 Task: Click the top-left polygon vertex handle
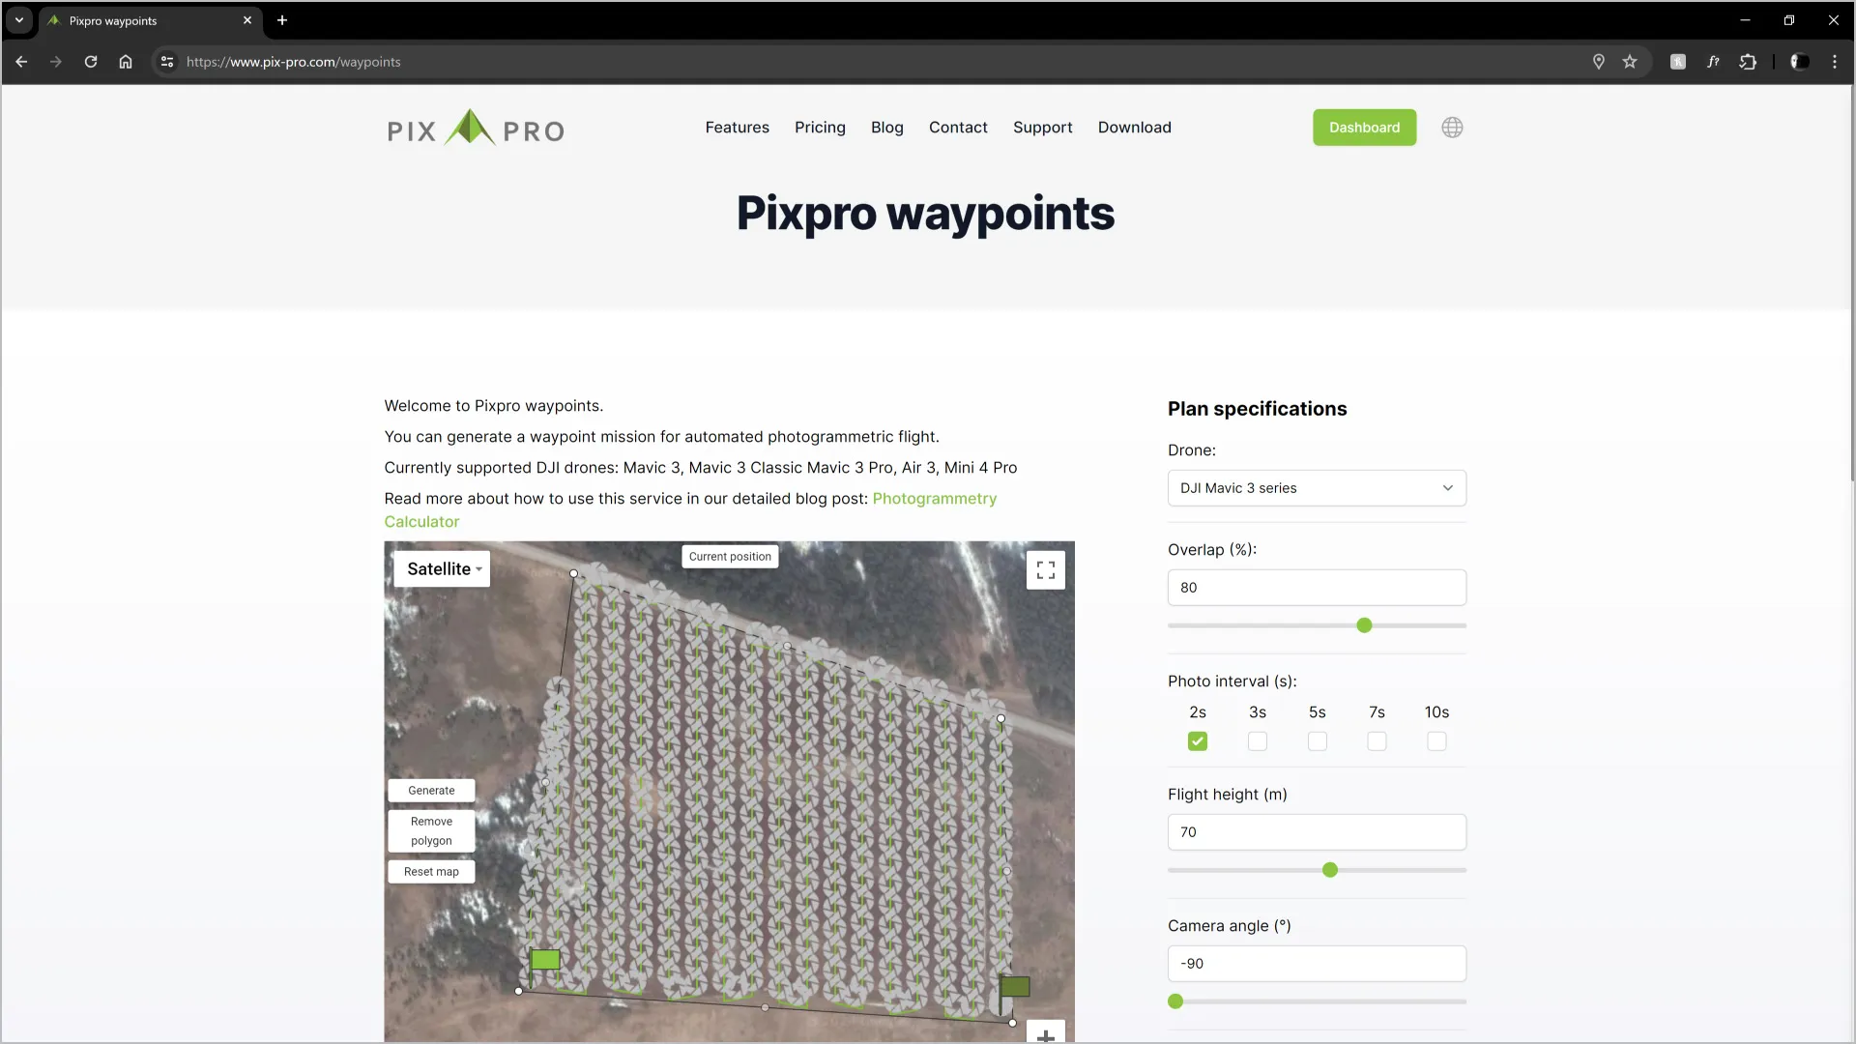pyautogui.click(x=574, y=573)
